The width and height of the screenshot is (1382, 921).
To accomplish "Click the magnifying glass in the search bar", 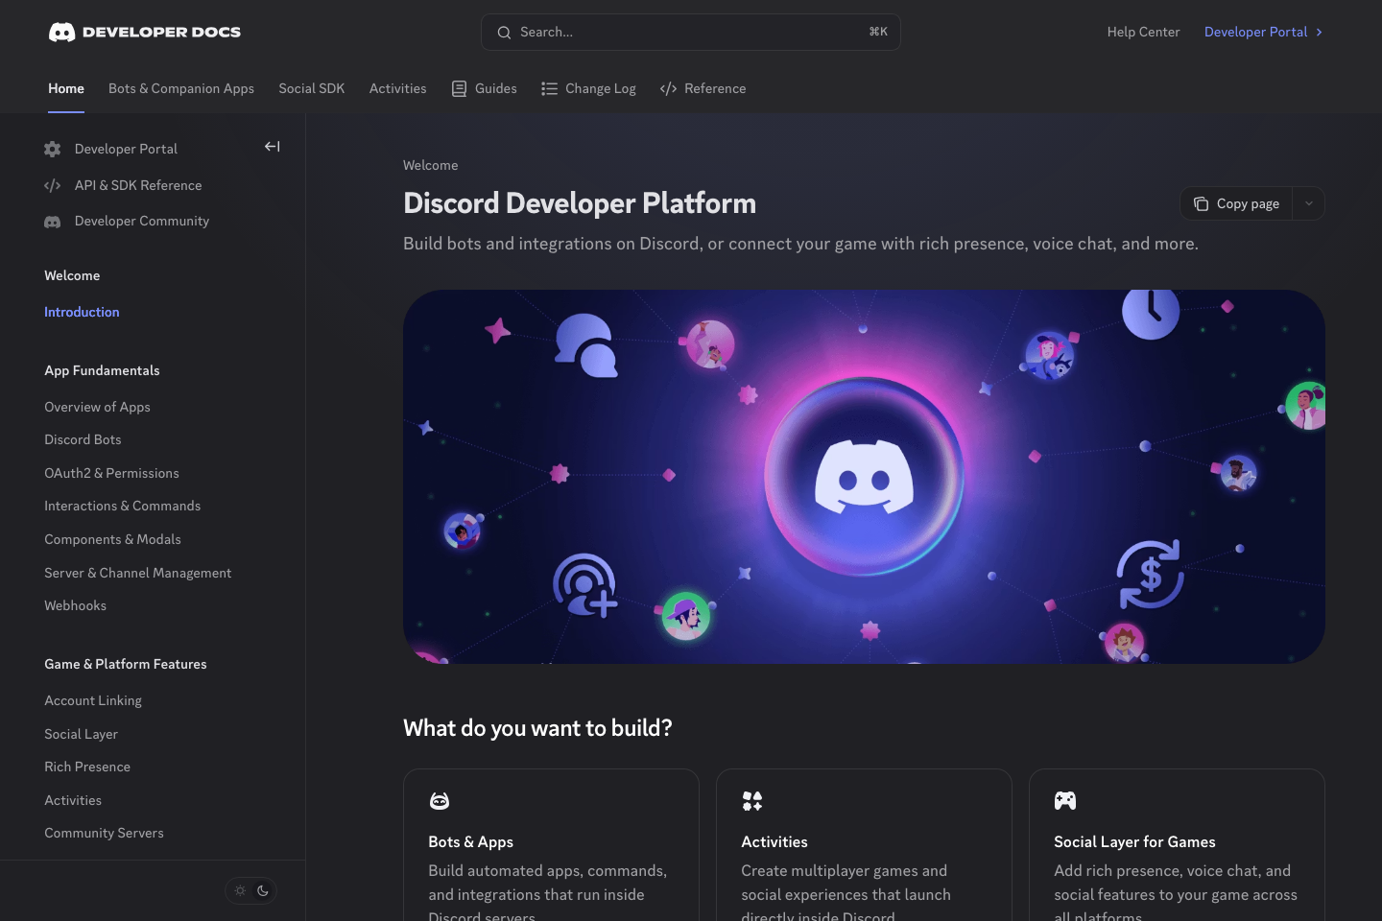I will coord(504,32).
